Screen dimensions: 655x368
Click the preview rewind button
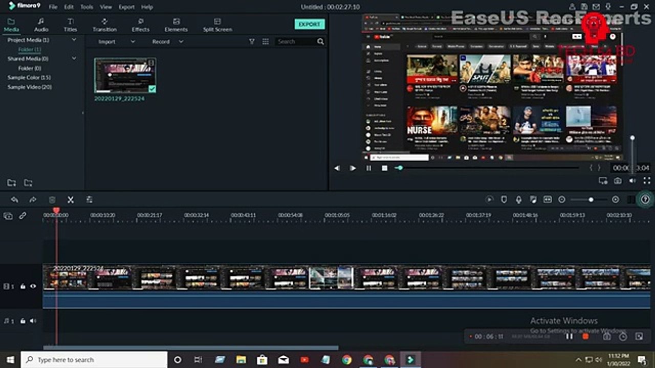[x=337, y=168]
